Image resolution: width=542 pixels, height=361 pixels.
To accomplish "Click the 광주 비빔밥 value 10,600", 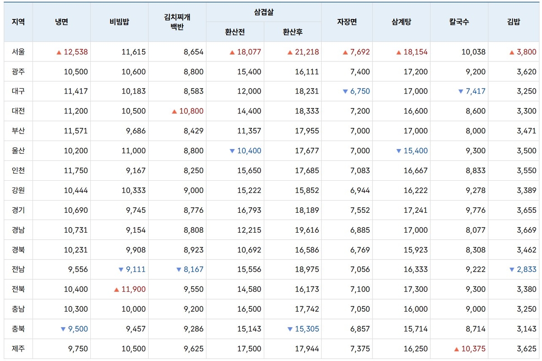I will pos(133,72).
